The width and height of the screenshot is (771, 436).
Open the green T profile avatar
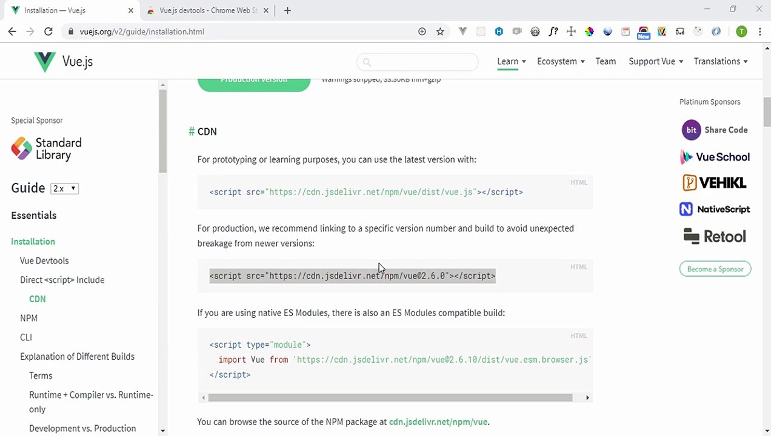pos(741,31)
